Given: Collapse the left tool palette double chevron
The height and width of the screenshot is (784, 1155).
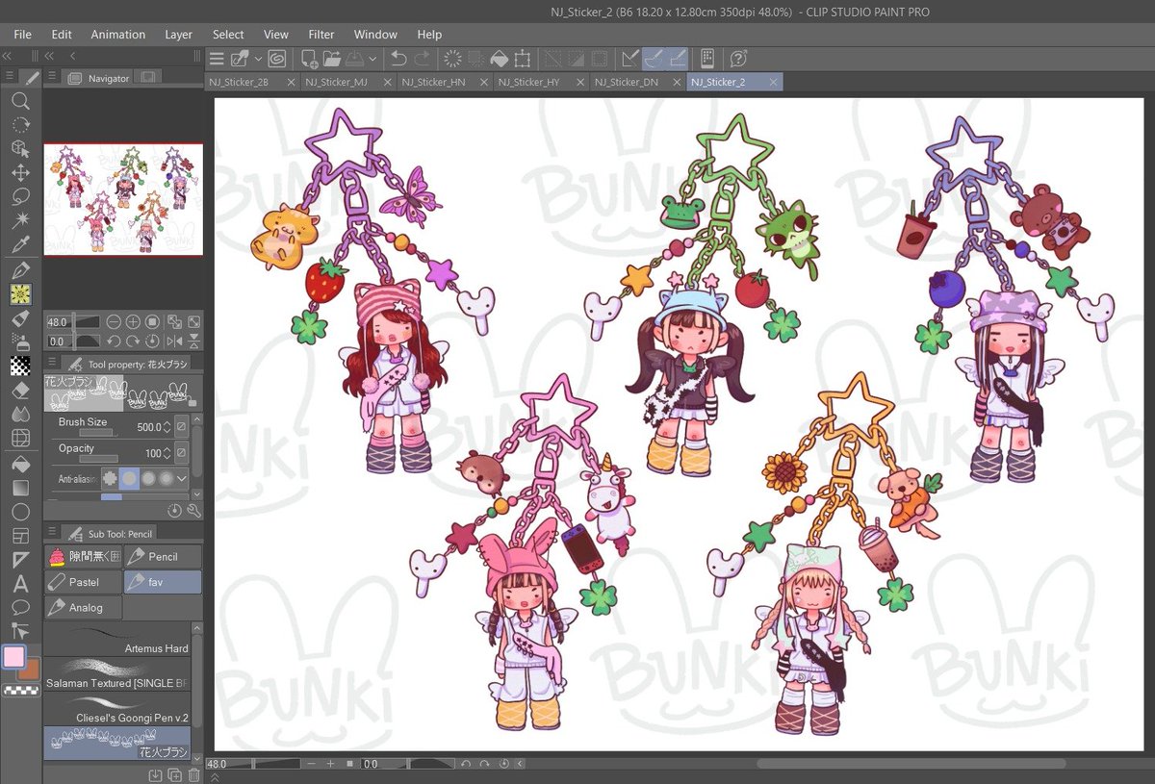Looking at the screenshot, I should (7, 56).
